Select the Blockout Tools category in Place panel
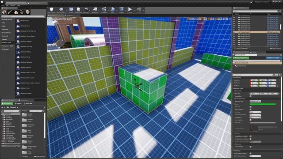This screenshot has width=283, height=159. coord(7,43)
